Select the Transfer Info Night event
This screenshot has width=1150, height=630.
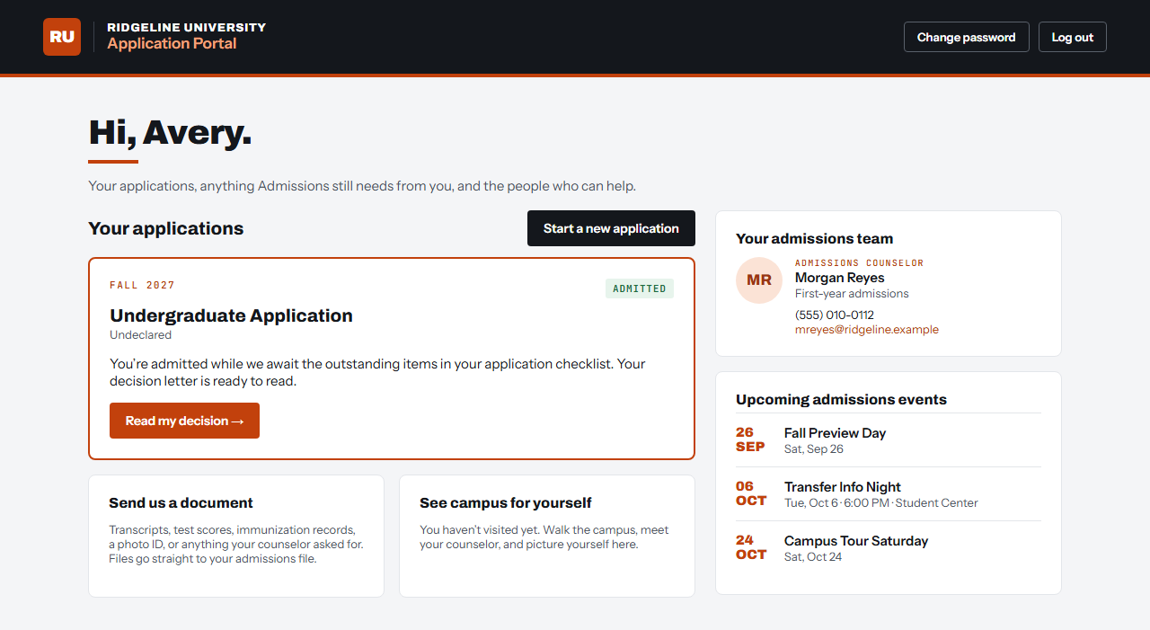tap(889, 494)
